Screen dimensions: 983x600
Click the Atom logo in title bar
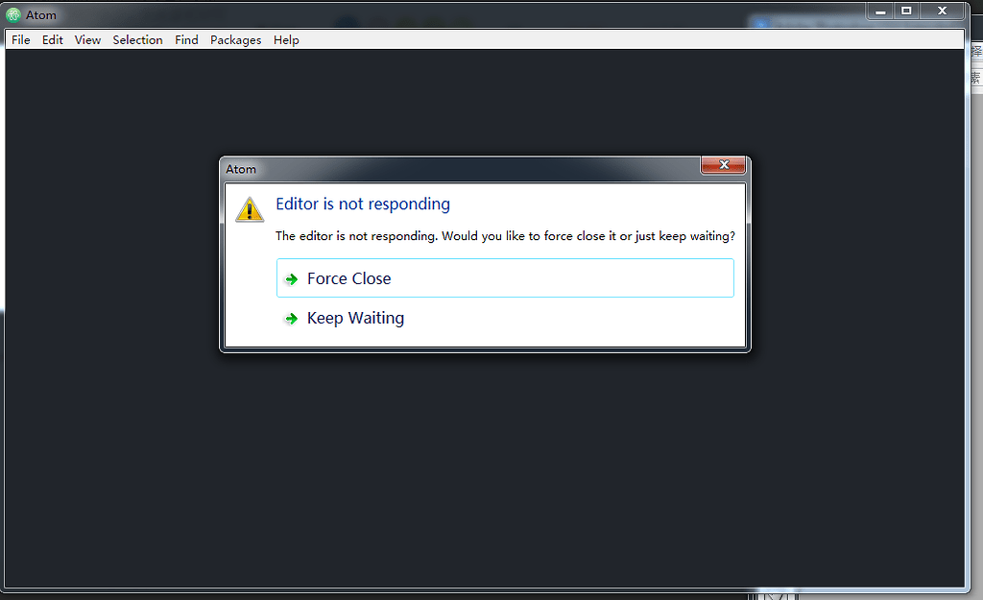coord(13,15)
